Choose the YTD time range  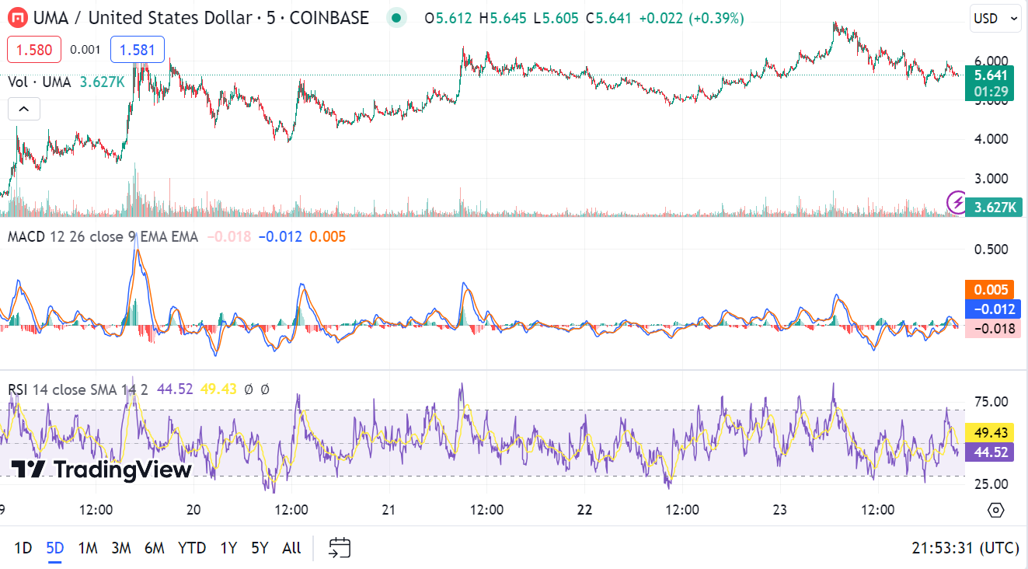(x=192, y=548)
